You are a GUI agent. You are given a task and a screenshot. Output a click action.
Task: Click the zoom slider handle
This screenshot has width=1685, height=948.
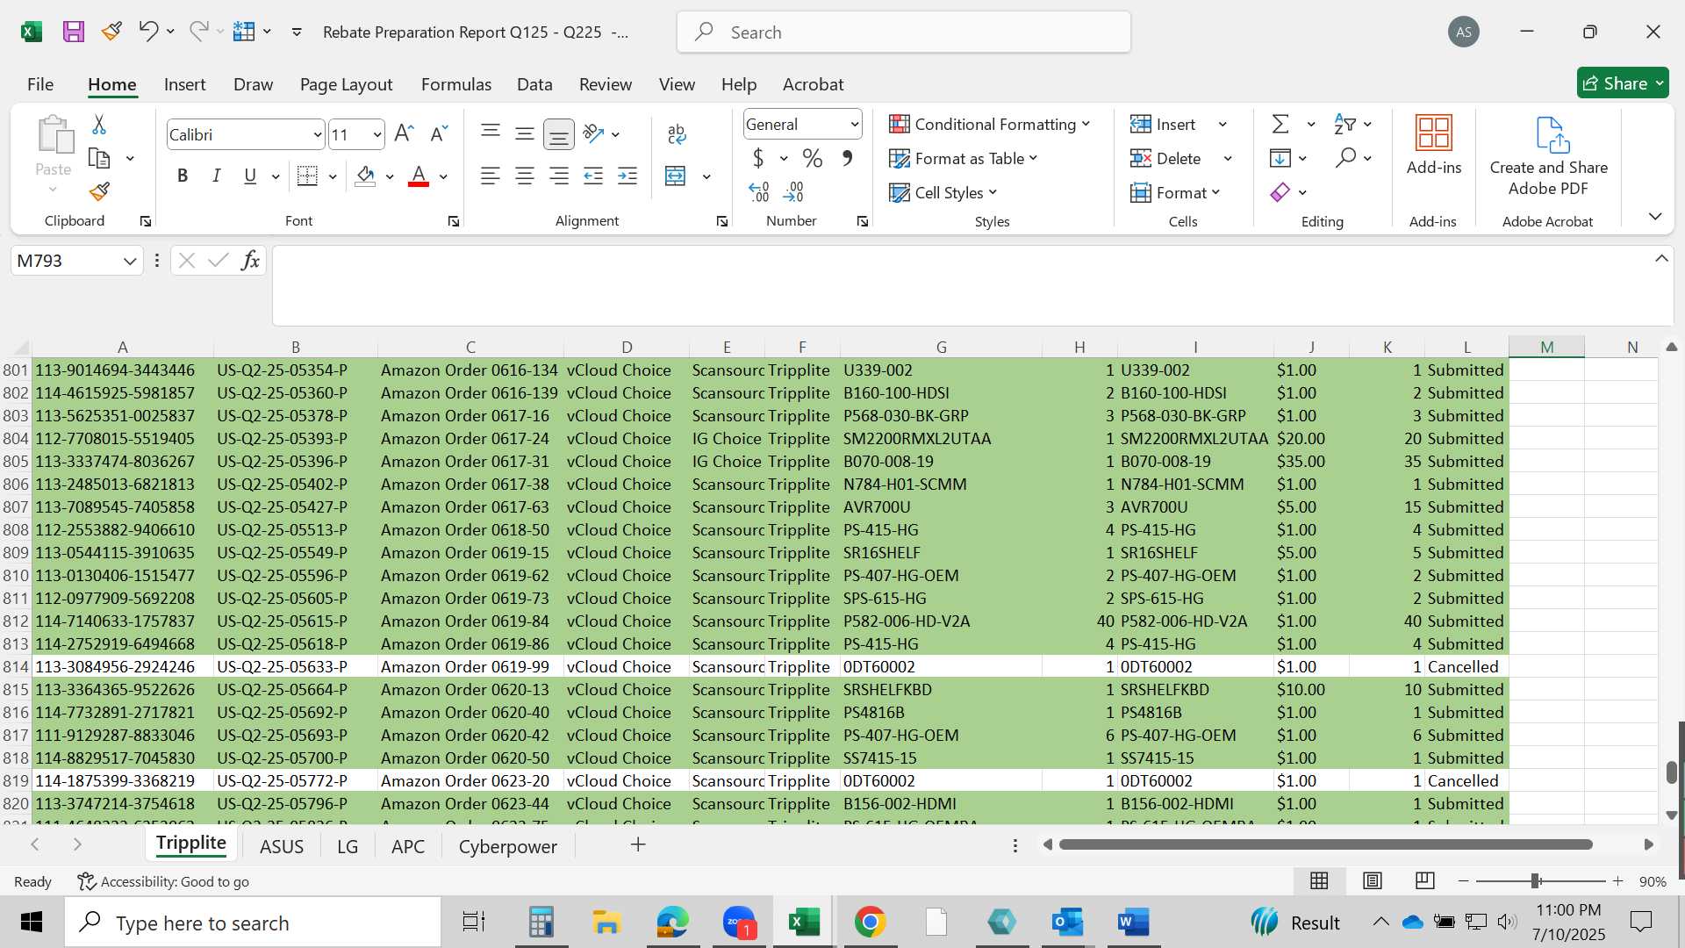click(x=1535, y=880)
